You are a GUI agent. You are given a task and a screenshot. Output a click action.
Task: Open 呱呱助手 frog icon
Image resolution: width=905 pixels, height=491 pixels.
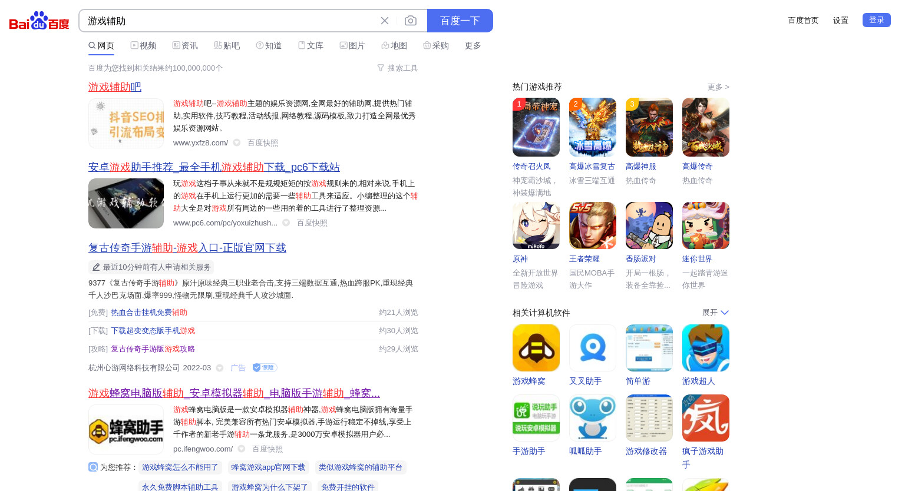[x=593, y=418]
